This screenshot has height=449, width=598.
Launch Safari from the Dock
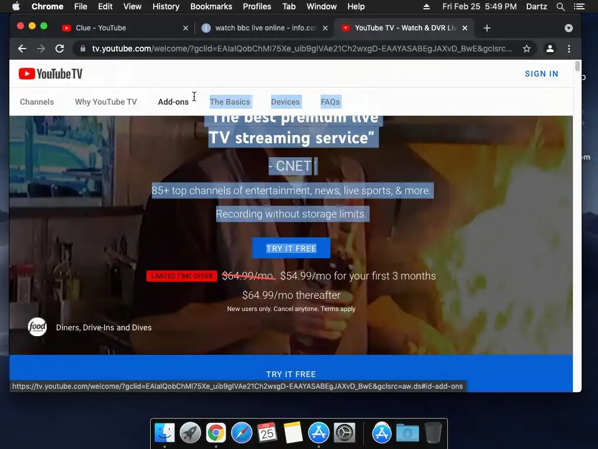click(241, 433)
